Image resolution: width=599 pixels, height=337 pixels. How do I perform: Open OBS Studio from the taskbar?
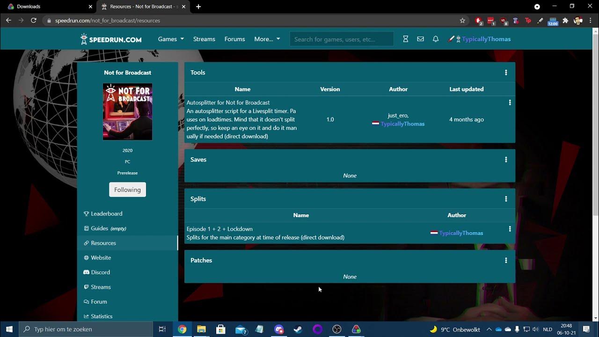[337, 329]
